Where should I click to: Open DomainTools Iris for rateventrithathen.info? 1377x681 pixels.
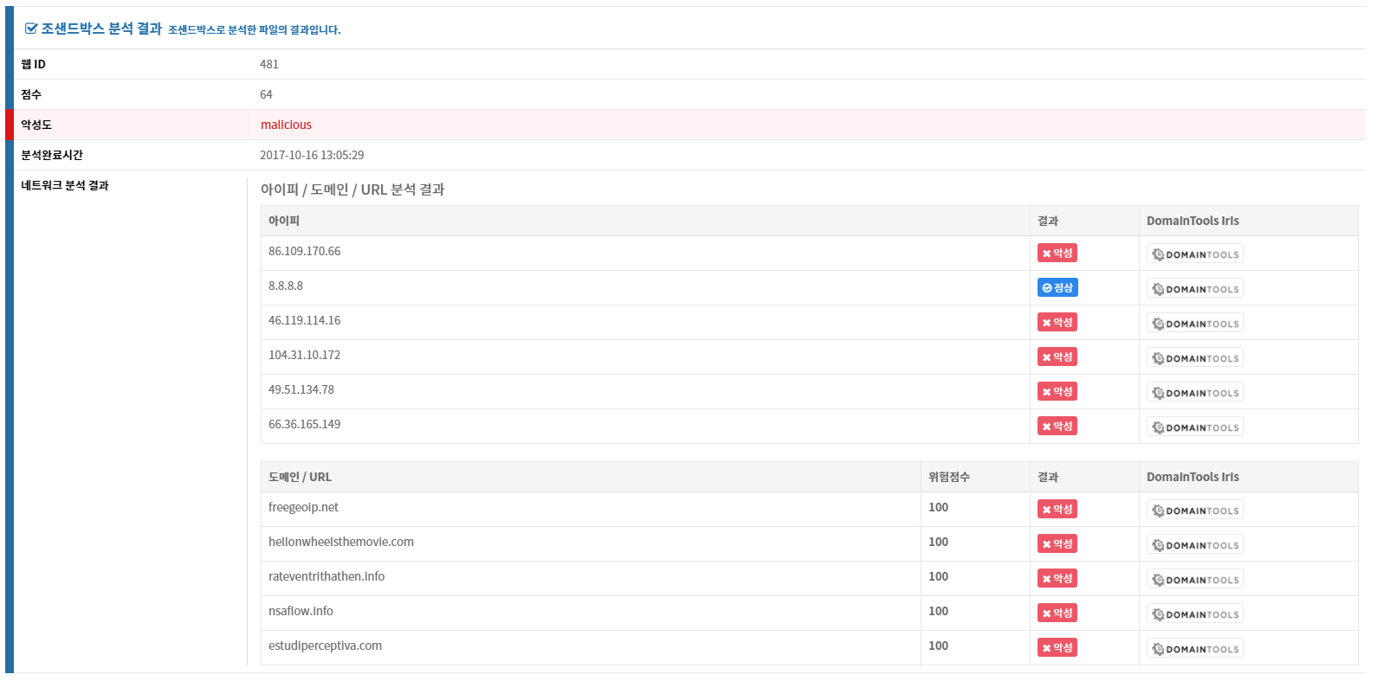1194,579
